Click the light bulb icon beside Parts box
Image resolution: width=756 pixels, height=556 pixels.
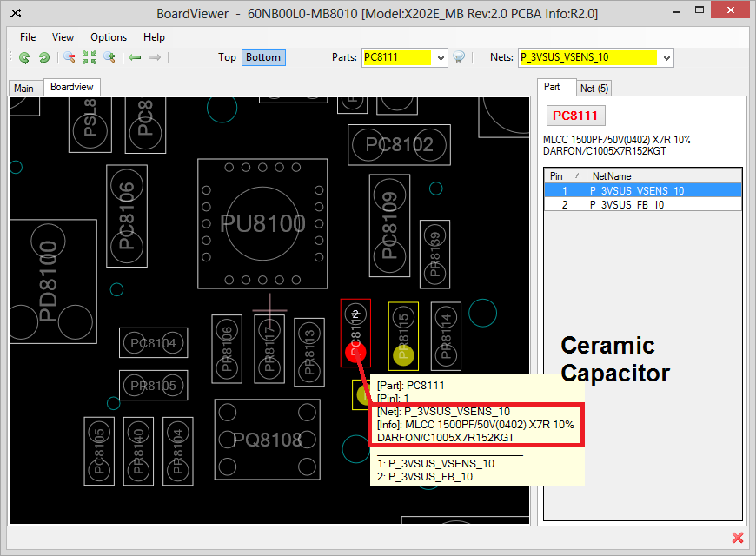click(x=459, y=58)
